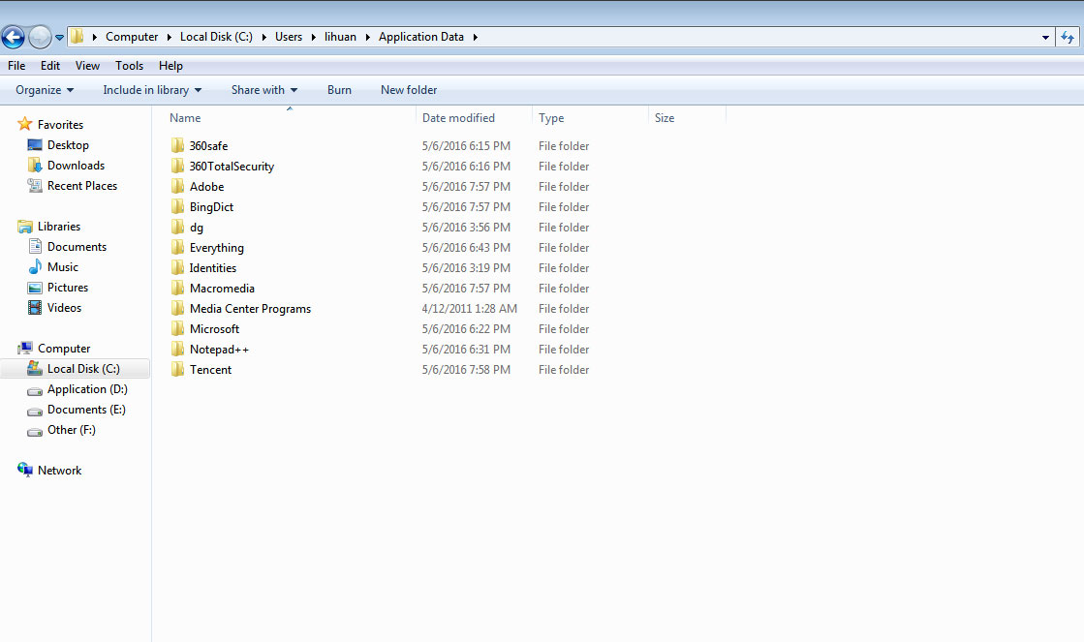
Task: Expand the arrow after Application Data breadcrumb
Action: [x=475, y=38]
